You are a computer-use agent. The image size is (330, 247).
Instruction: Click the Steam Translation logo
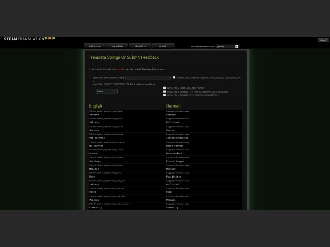tap(29, 39)
